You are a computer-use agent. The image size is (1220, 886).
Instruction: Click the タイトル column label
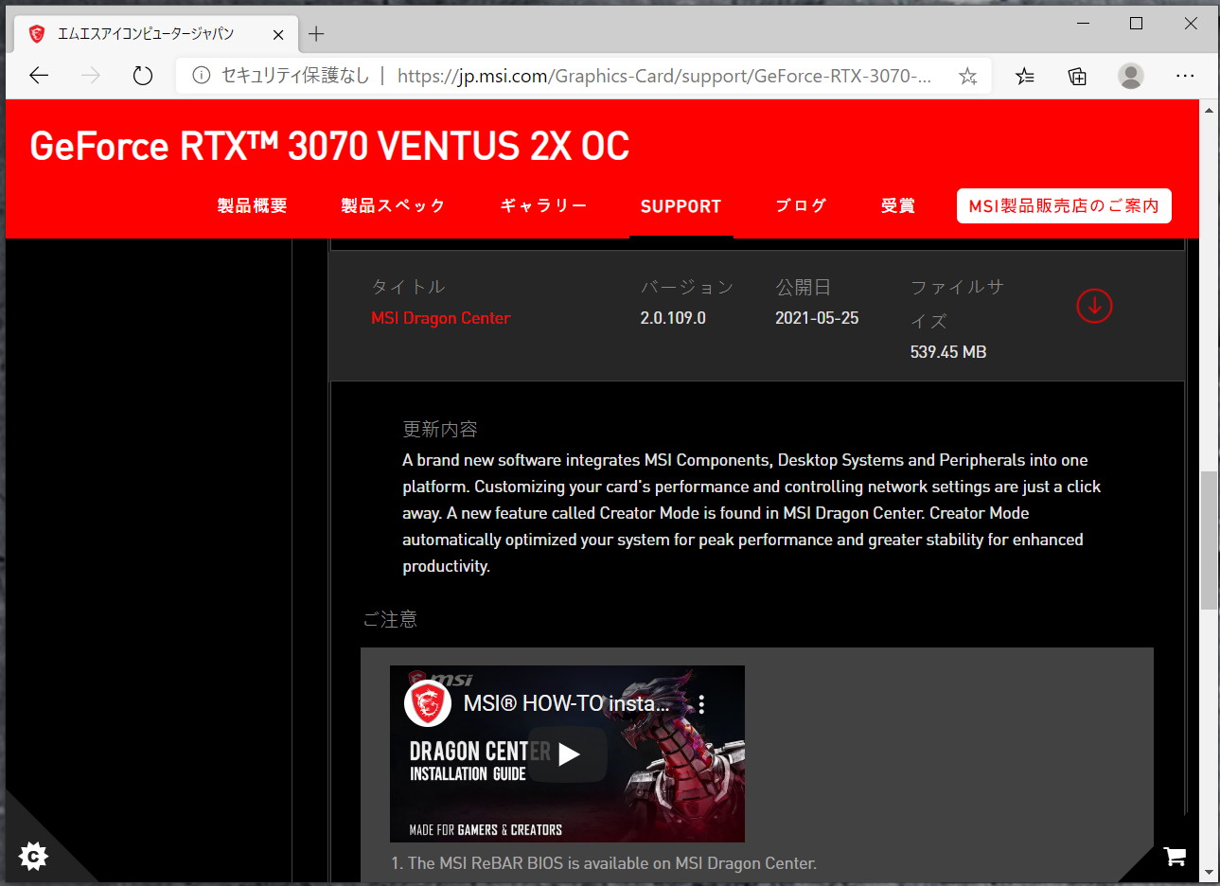point(408,287)
